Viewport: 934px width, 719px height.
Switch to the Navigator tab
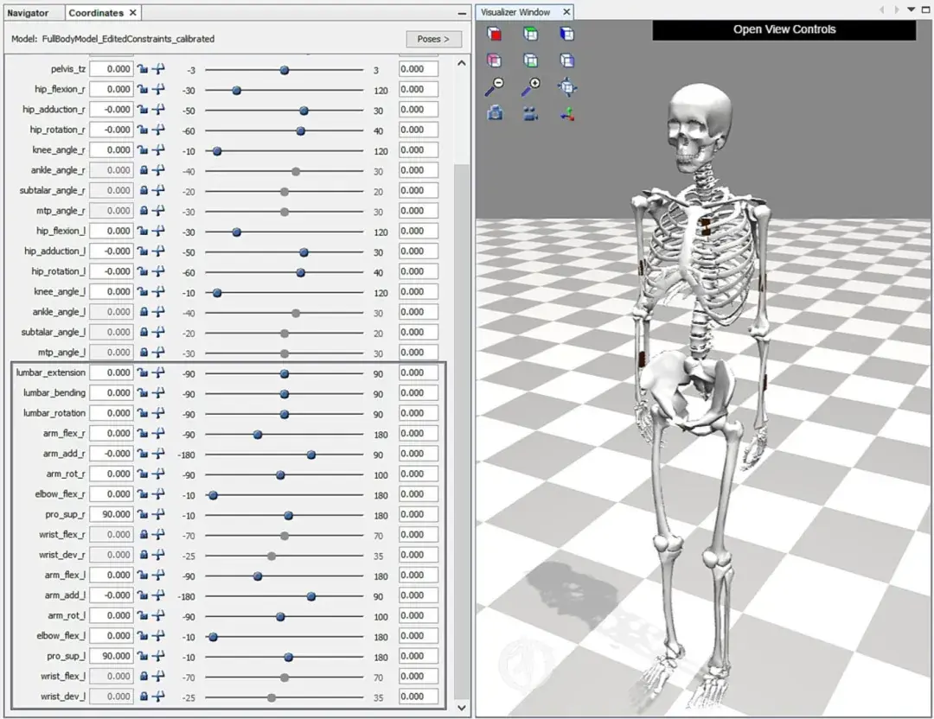(x=28, y=13)
